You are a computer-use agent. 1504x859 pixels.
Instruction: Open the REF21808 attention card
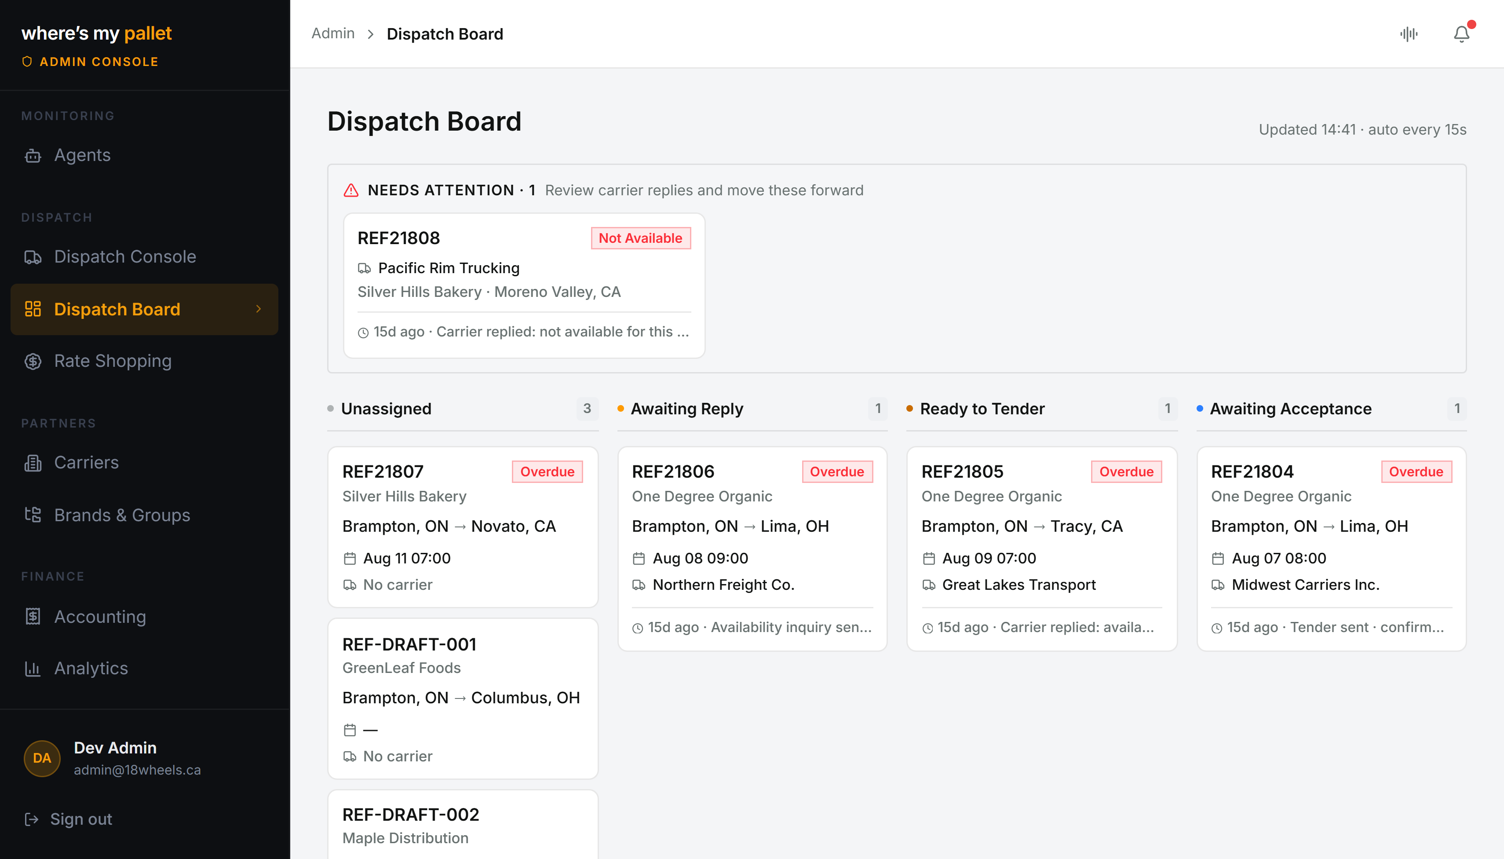(524, 285)
